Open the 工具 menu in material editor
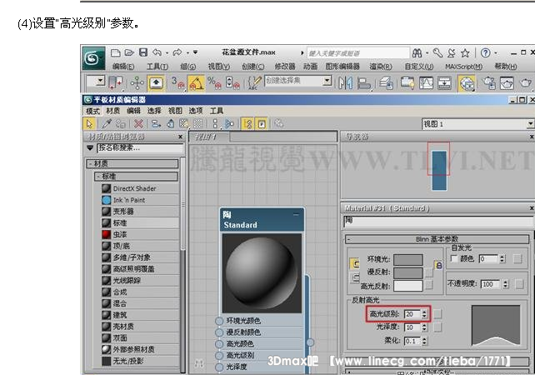The width and height of the screenshot is (535, 375). (x=217, y=111)
